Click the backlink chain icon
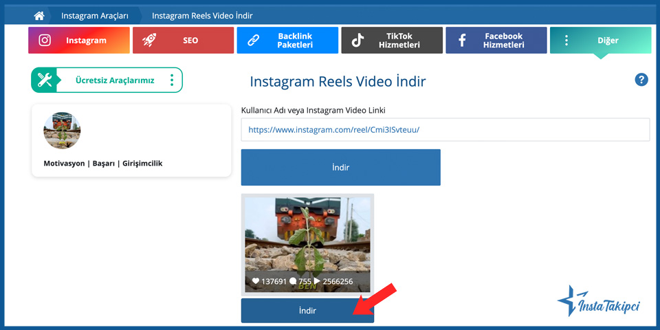Viewport: 660px width, 330px height. pyautogui.click(x=253, y=41)
